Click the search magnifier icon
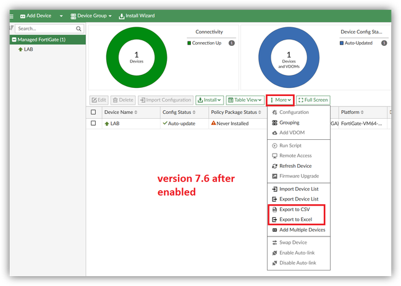Viewport: 401px width, 286px height. click(78, 28)
